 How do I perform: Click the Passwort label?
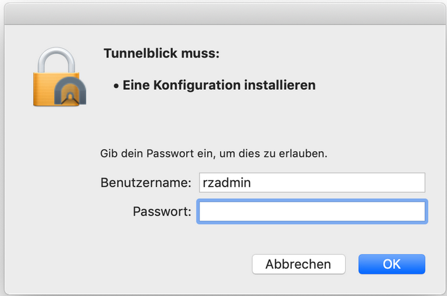tap(162, 211)
